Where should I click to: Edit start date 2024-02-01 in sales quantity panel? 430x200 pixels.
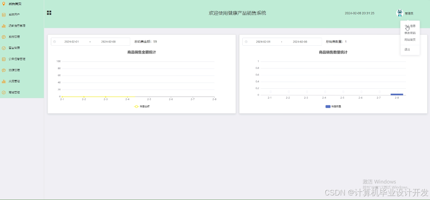263,42
